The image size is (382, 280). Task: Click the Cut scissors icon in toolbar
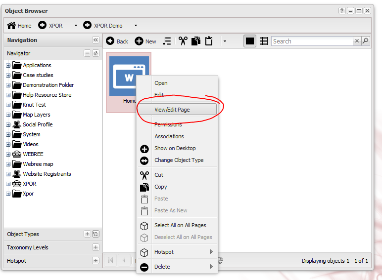(x=183, y=41)
